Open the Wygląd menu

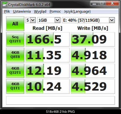(x=40, y=11)
